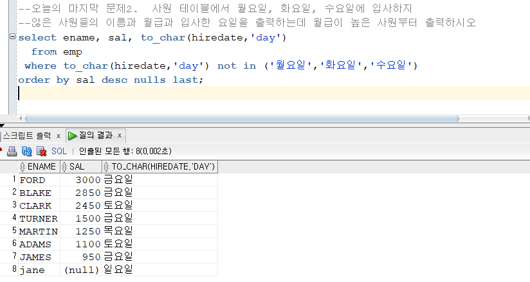Click the print icon in results toolbar
The height and width of the screenshot is (282, 530).
pyautogui.click(x=12, y=152)
